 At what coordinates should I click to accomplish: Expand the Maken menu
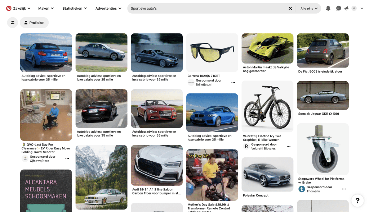pyautogui.click(x=46, y=9)
